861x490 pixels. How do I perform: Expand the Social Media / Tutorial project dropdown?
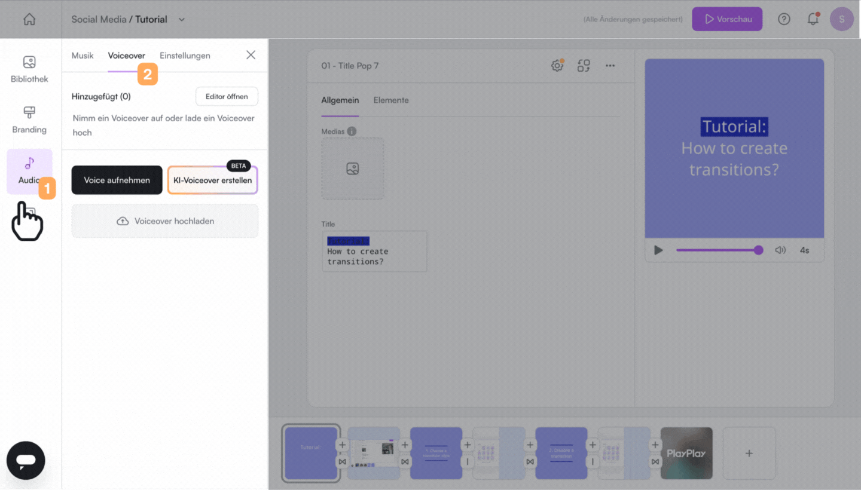click(x=182, y=19)
